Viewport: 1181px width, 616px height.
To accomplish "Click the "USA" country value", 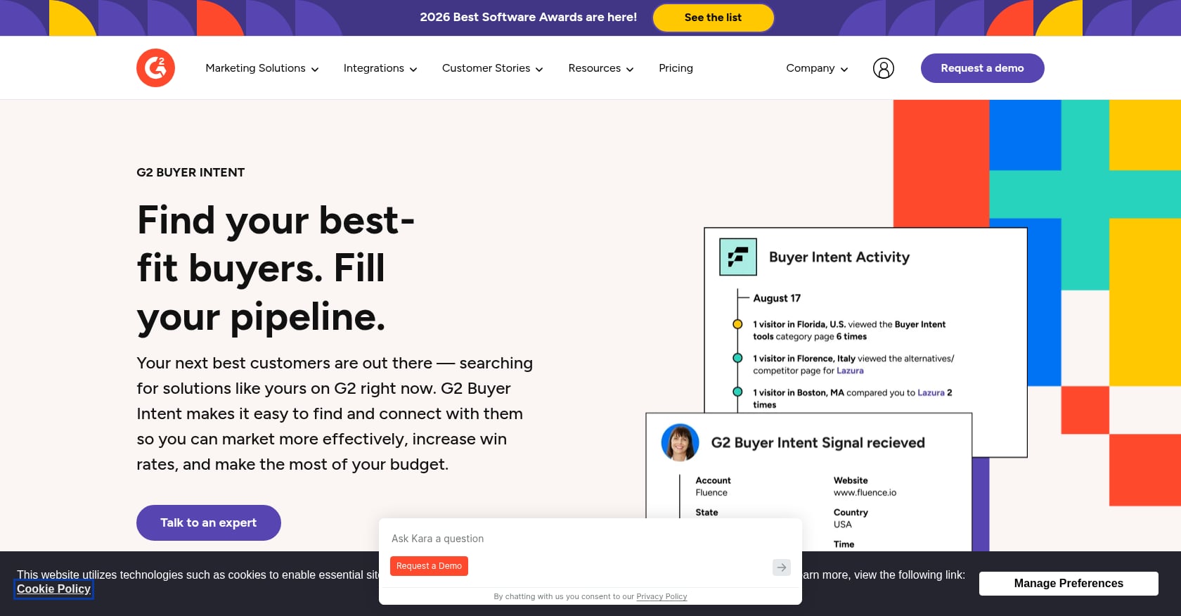I will point(842,525).
